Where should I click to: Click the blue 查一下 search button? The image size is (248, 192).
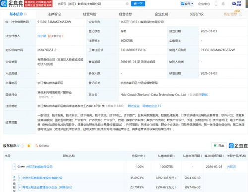[x=138, y=4]
